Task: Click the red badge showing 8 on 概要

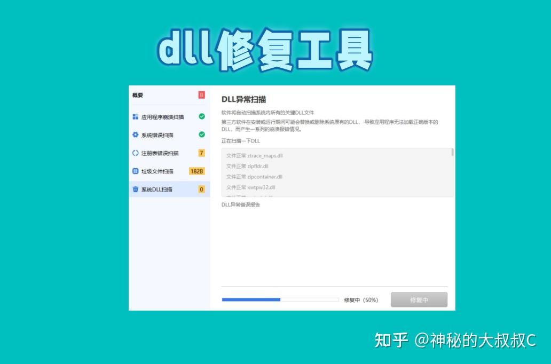Action: (x=202, y=94)
